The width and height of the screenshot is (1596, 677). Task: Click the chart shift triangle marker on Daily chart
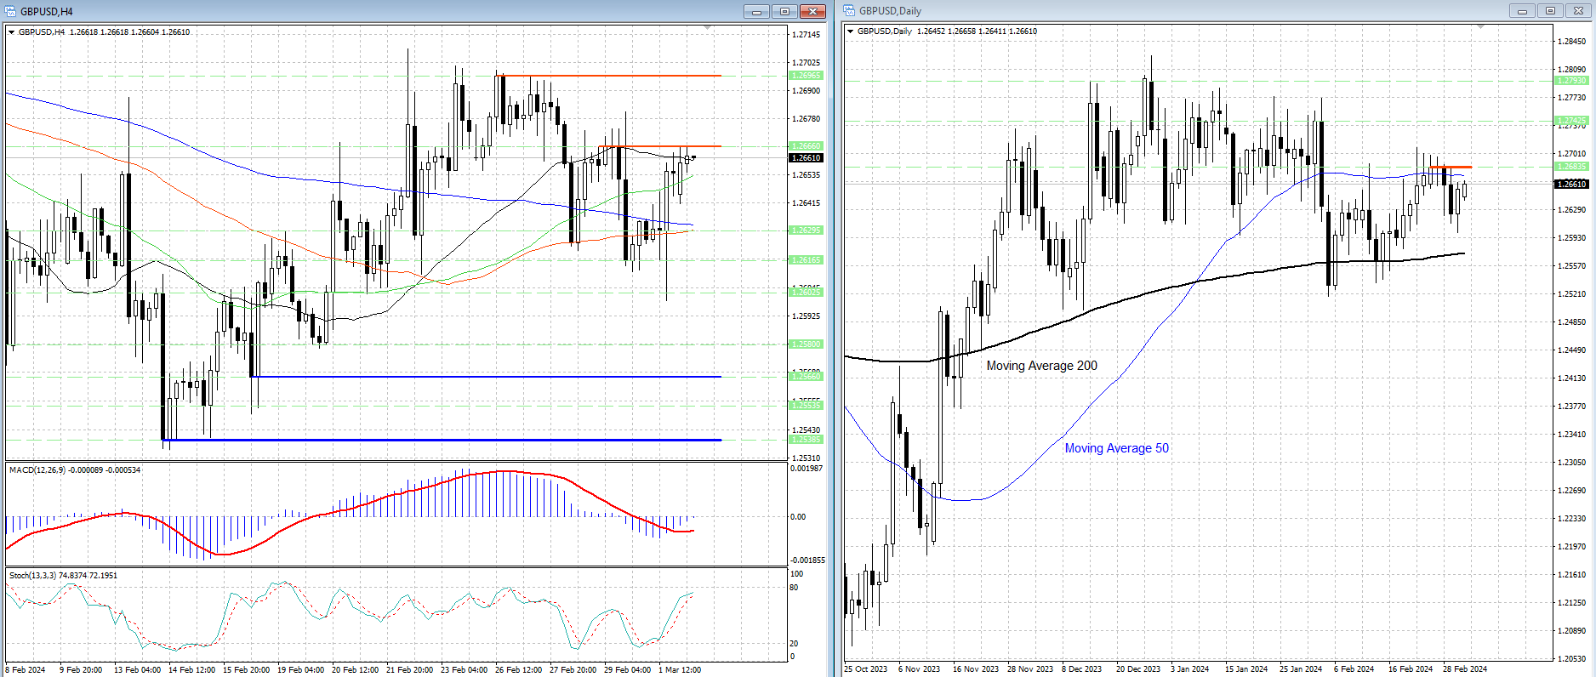1480,28
